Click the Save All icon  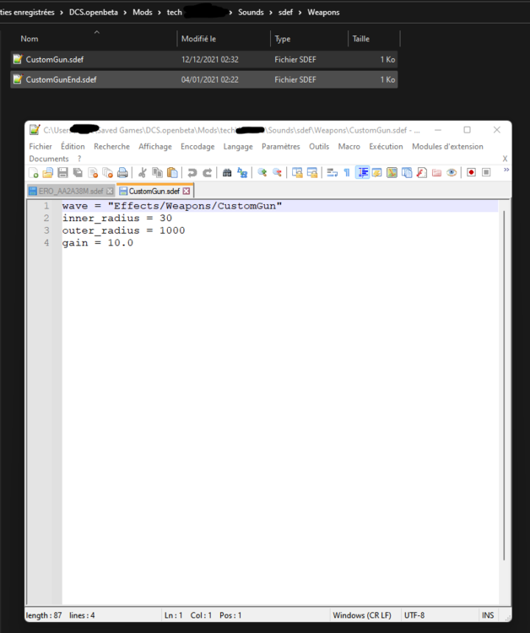point(78,173)
